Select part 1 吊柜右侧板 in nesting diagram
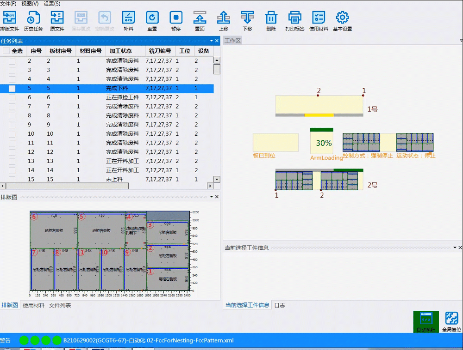The image size is (463, 350). [168, 279]
